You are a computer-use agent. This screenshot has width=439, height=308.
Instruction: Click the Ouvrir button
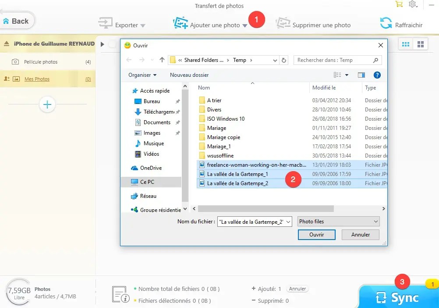[x=316, y=235]
